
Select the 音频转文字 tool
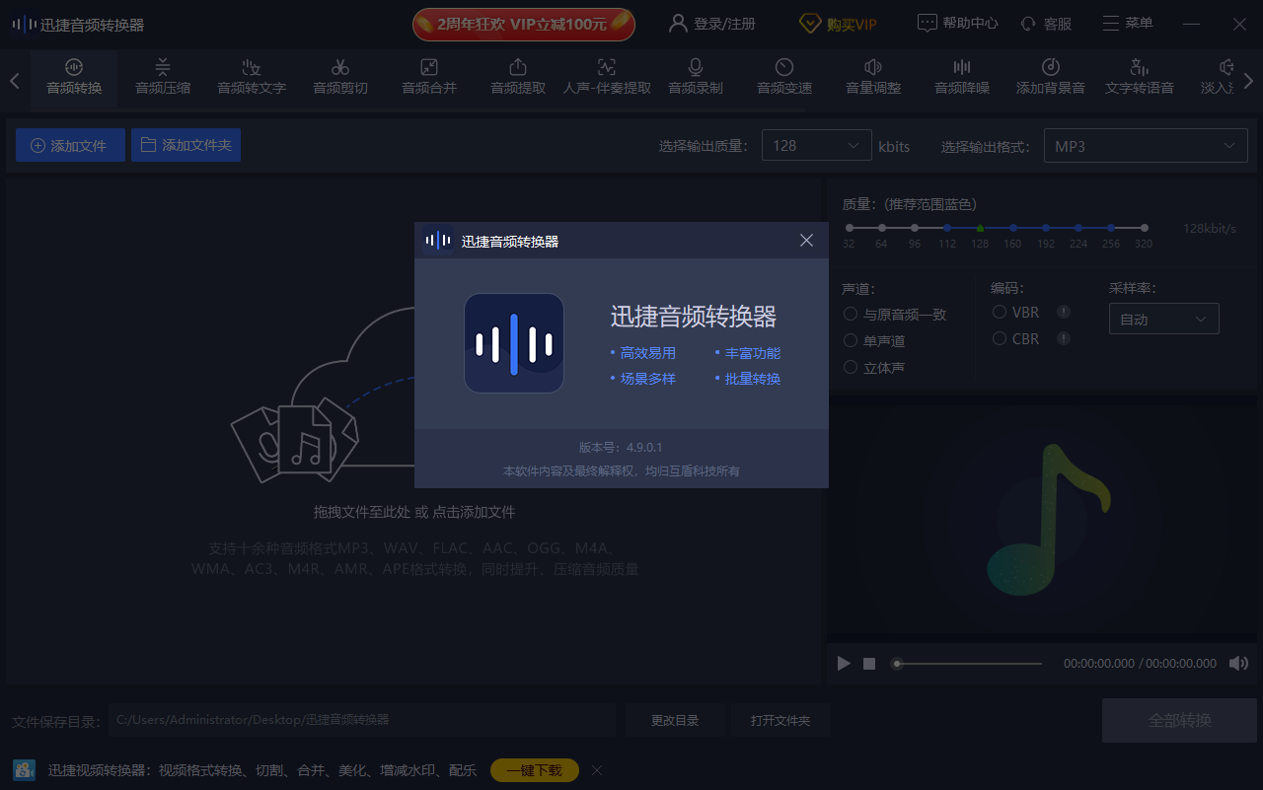point(252,78)
